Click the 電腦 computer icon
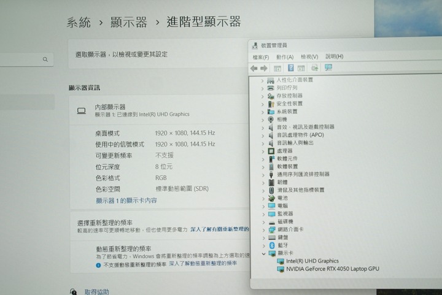This screenshot has width=442, height=295. [272, 206]
